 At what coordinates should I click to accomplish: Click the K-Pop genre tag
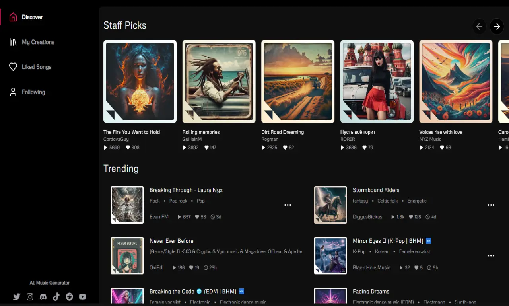tap(359, 251)
